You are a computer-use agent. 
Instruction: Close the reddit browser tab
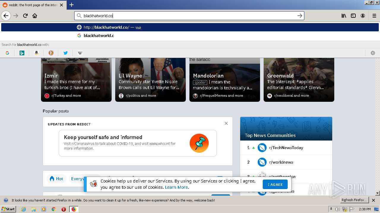(x=61, y=5)
